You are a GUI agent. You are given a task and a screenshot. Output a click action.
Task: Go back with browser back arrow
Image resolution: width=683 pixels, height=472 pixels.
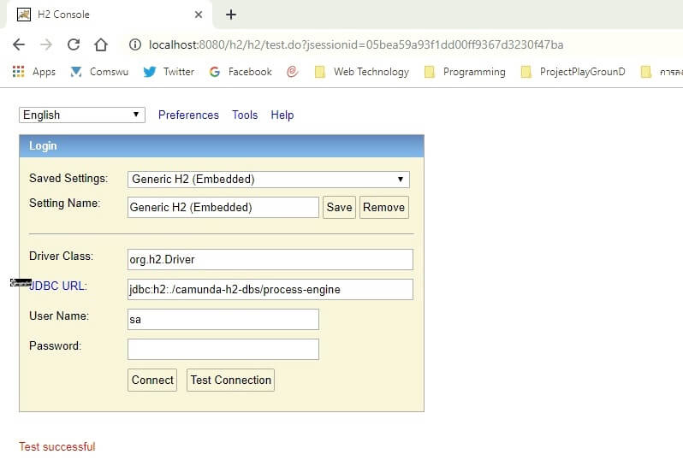tap(19, 44)
